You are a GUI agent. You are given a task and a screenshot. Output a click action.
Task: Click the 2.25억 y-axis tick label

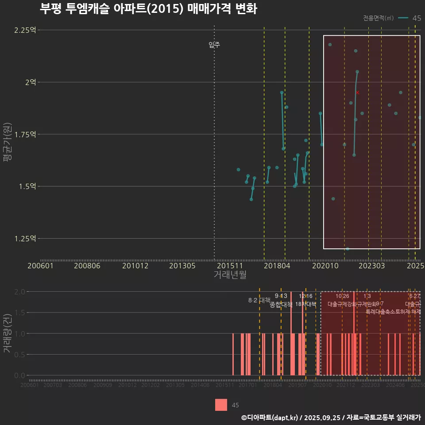25,30
